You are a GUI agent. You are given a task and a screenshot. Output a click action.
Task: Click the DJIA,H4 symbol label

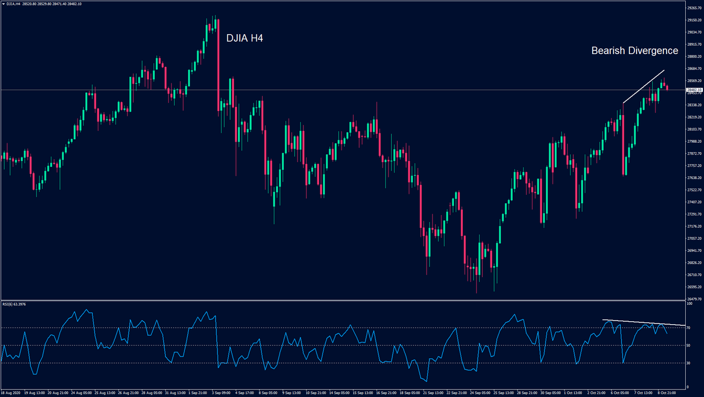click(14, 4)
